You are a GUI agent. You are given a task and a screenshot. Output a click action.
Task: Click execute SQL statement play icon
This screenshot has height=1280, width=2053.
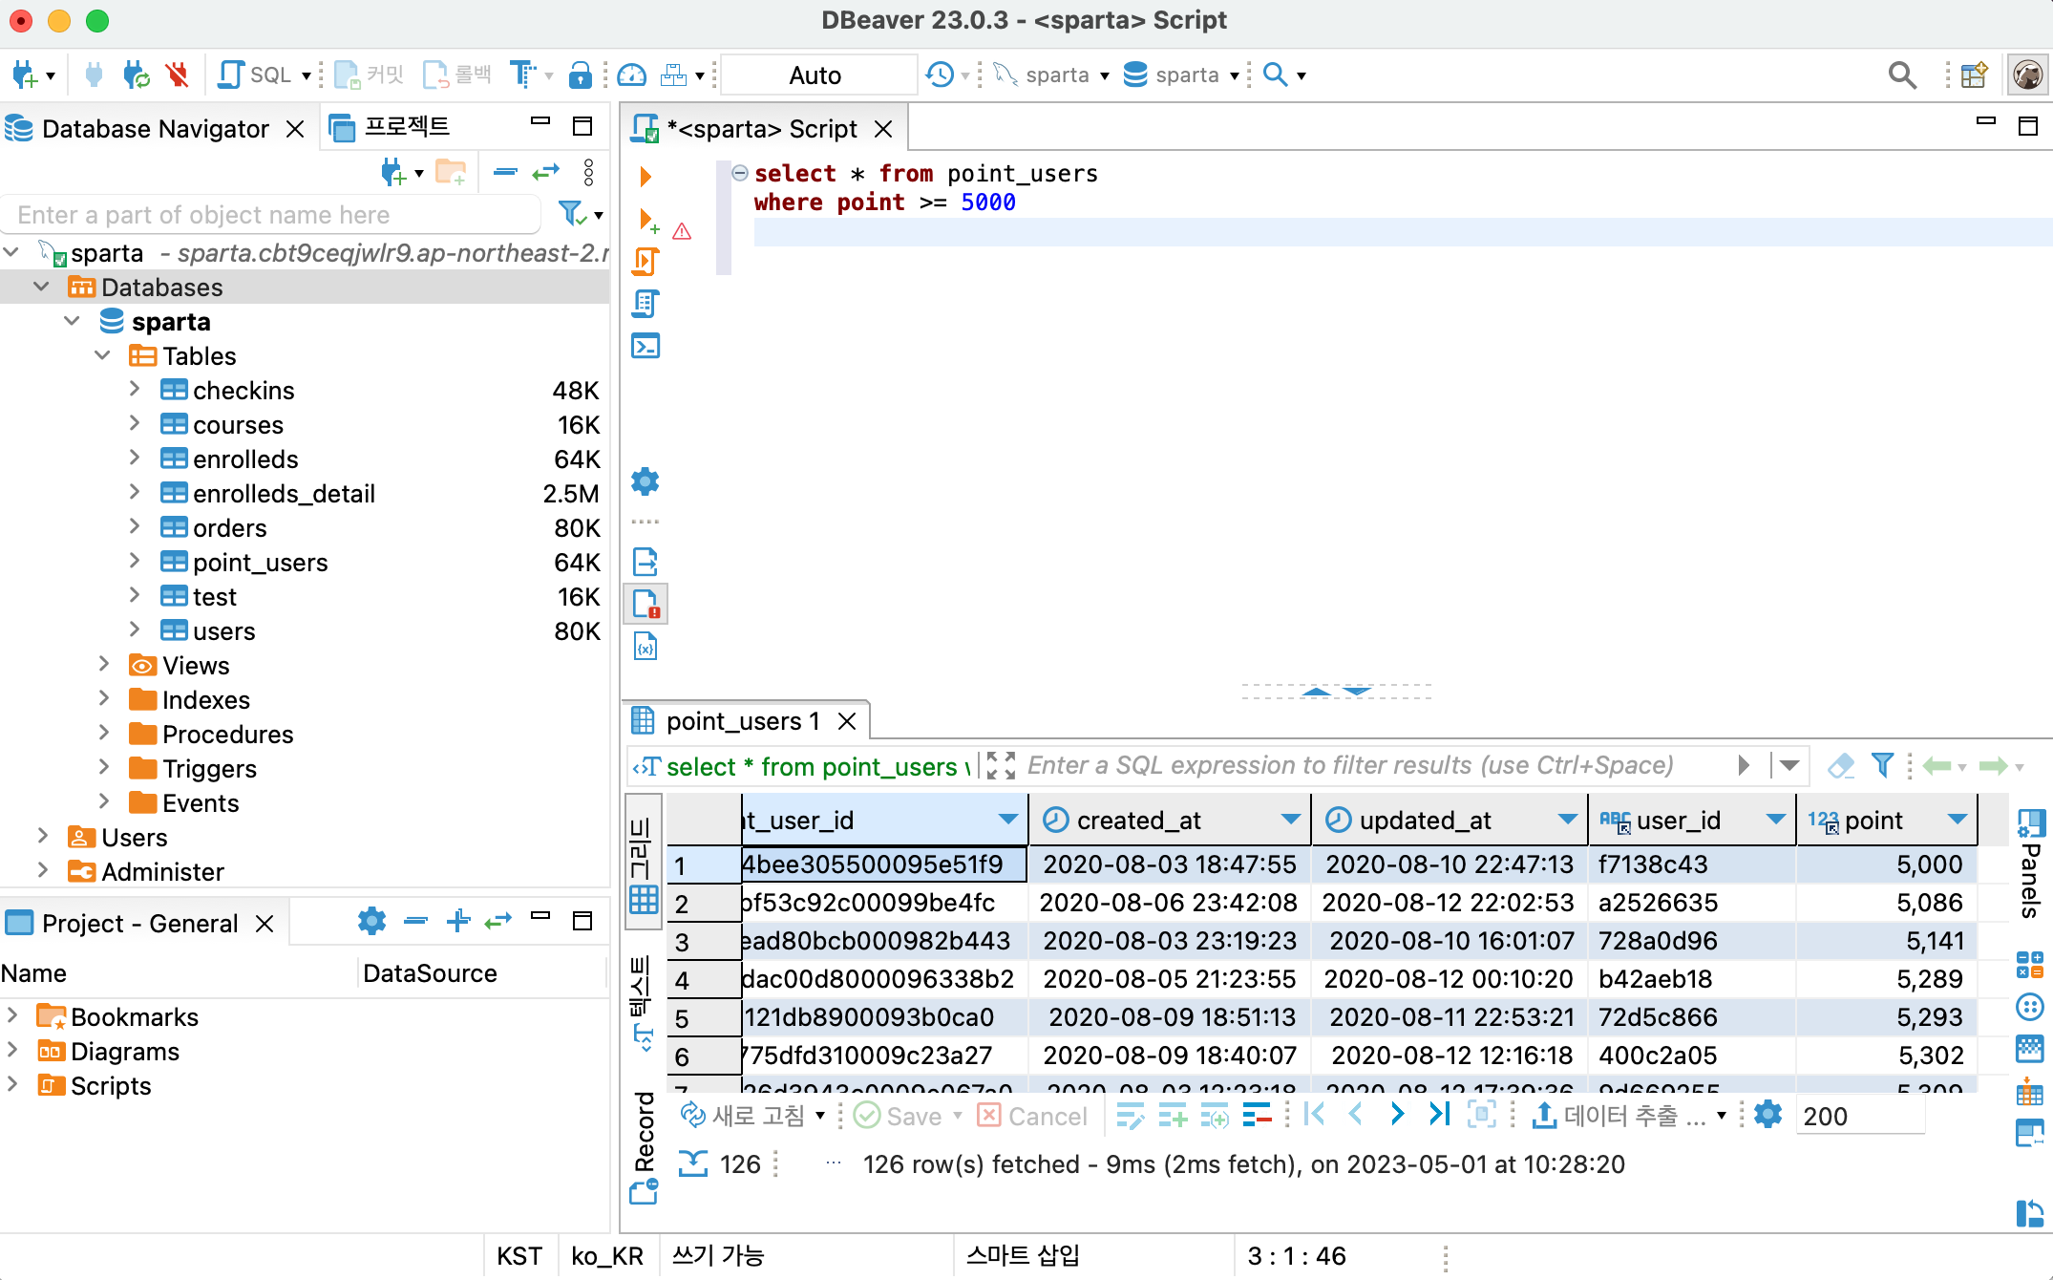pyautogui.click(x=646, y=176)
